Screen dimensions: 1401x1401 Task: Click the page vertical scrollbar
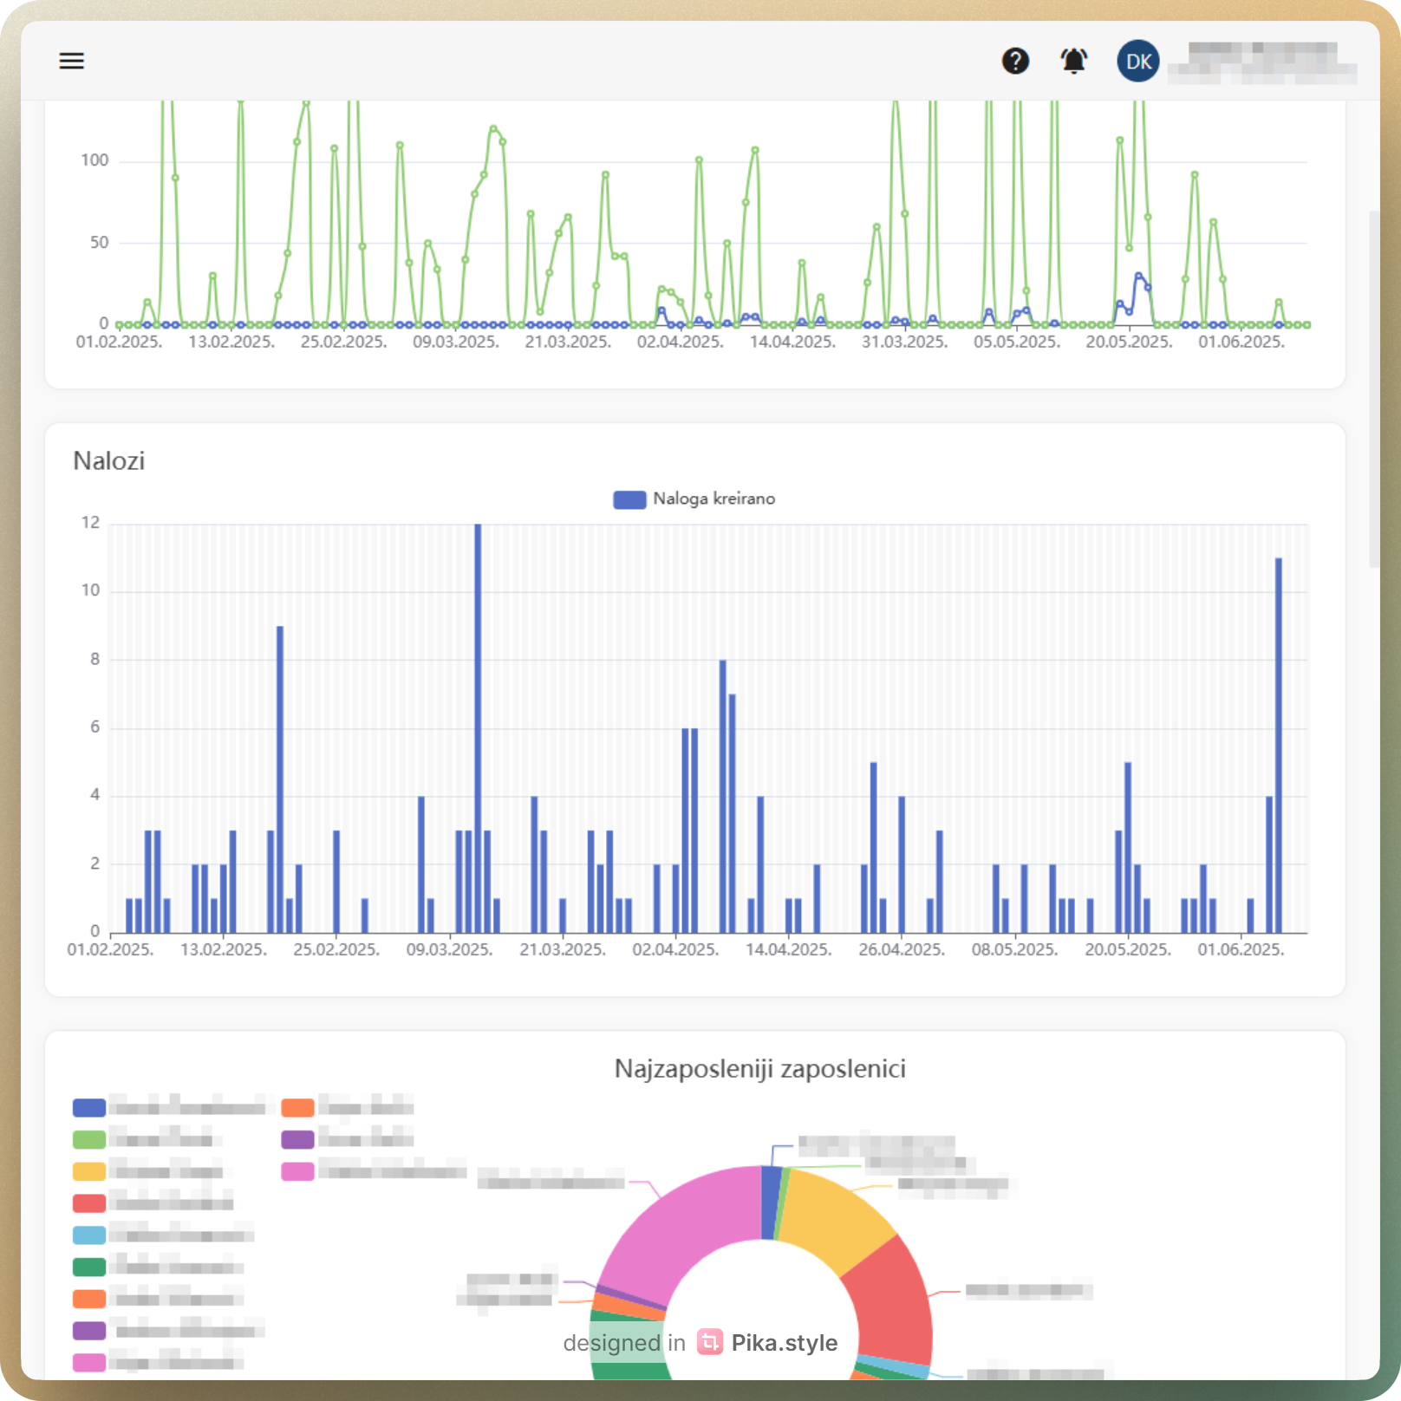(1373, 390)
